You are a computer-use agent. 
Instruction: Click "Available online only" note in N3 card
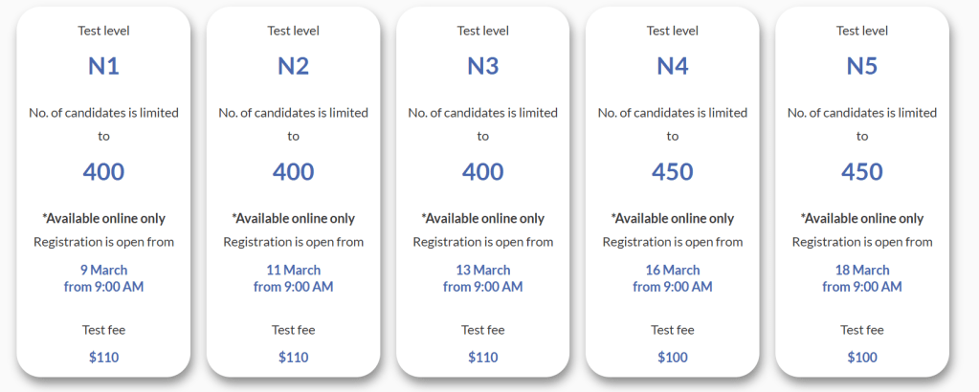(482, 219)
